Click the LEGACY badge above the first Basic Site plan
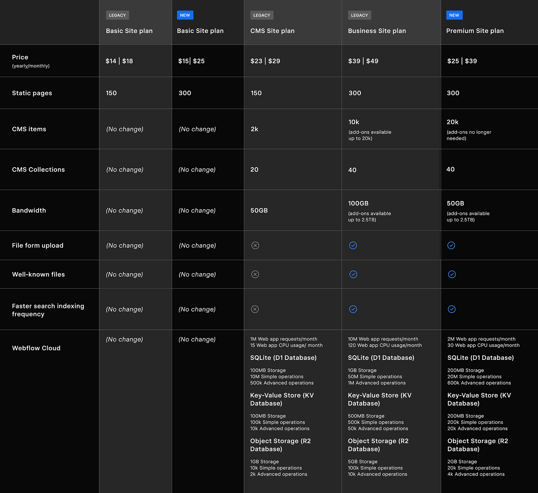Screen dimensions: 538x493 (x=118, y=15)
